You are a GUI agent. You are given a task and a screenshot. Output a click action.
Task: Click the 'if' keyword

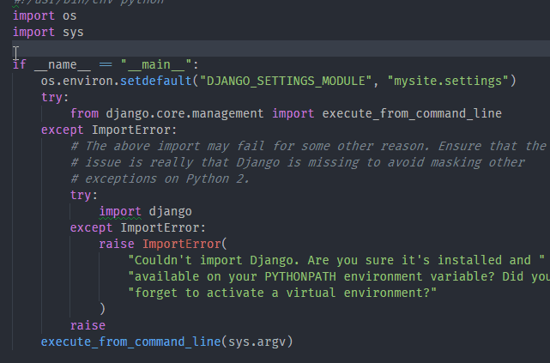click(19, 65)
